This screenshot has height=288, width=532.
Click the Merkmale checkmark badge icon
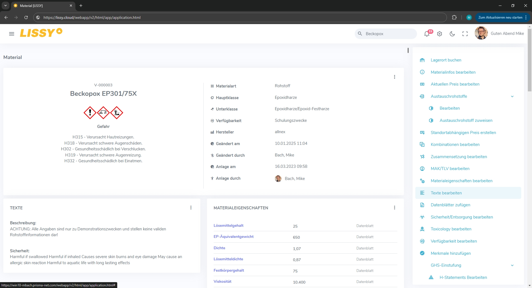(422, 253)
